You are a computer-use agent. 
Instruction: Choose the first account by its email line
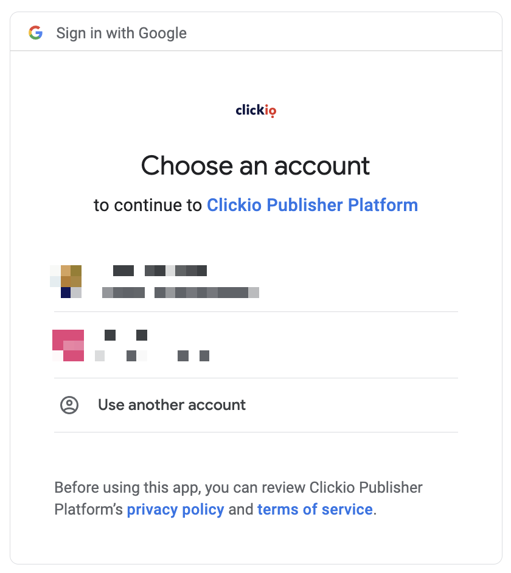tap(181, 293)
